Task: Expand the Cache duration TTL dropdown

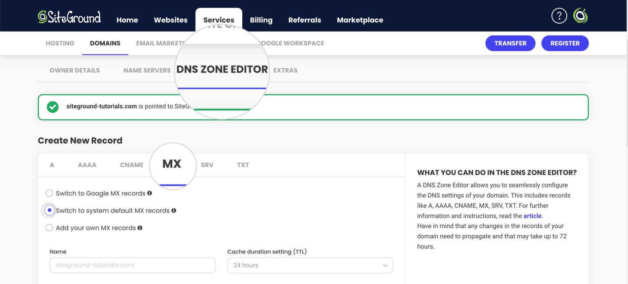Action: pyautogui.click(x=310, y=265)
